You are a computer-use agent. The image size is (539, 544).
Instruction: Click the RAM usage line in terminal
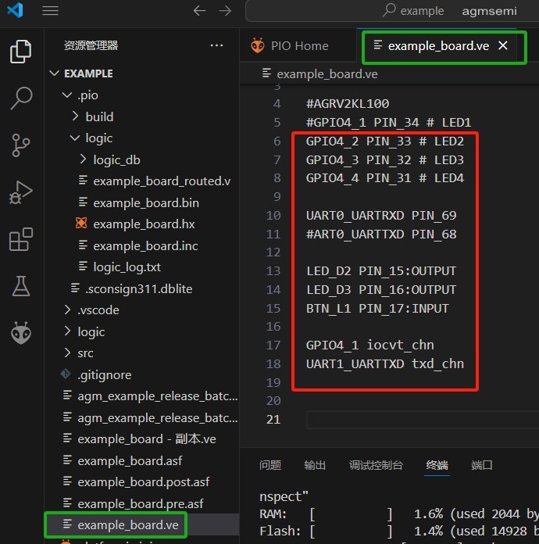coord(399,514)
